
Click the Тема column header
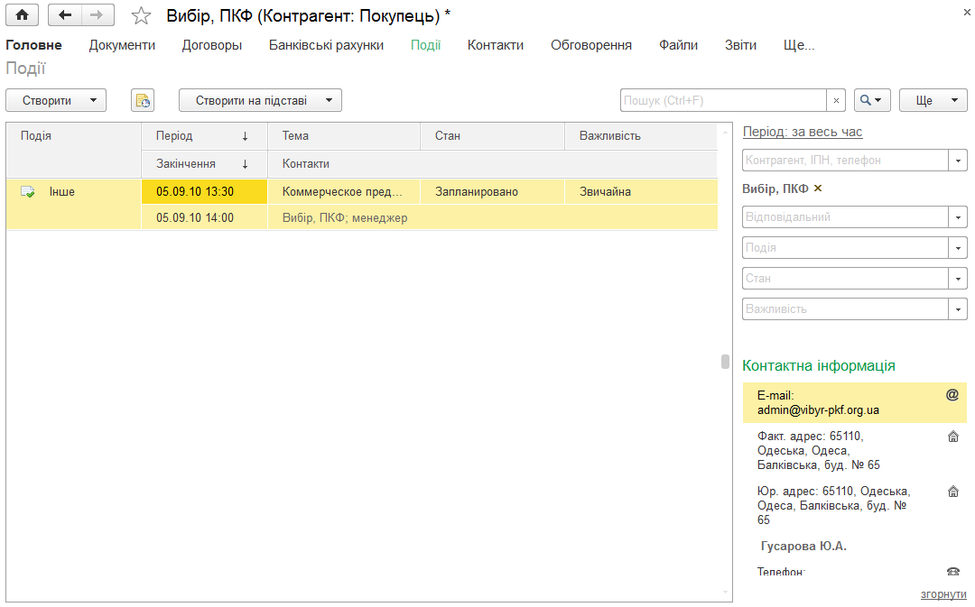[x=344, y=136]
